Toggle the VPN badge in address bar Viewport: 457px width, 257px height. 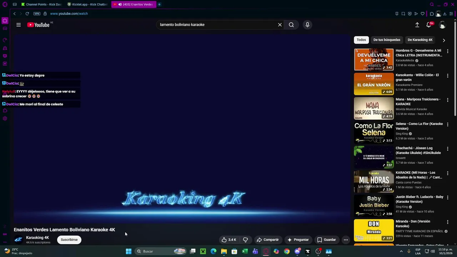[37, 14]
